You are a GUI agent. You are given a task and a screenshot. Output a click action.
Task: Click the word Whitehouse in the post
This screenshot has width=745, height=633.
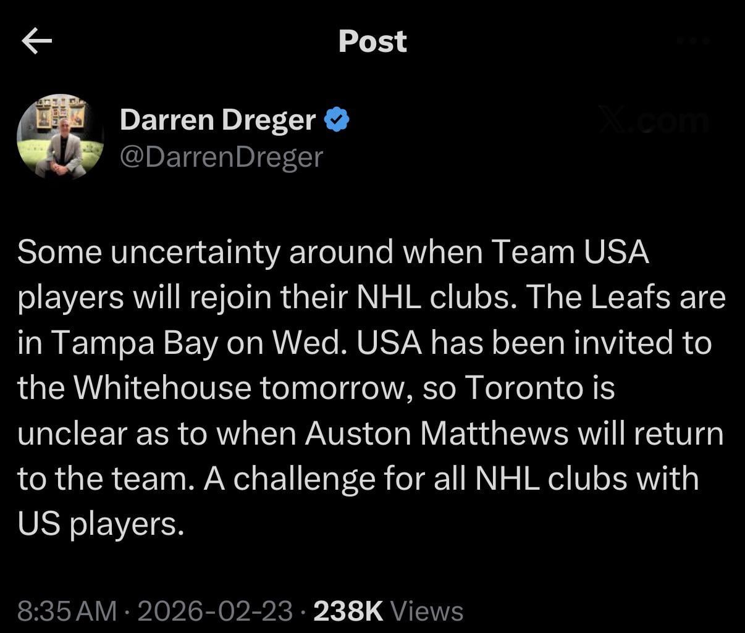point(162,387)
